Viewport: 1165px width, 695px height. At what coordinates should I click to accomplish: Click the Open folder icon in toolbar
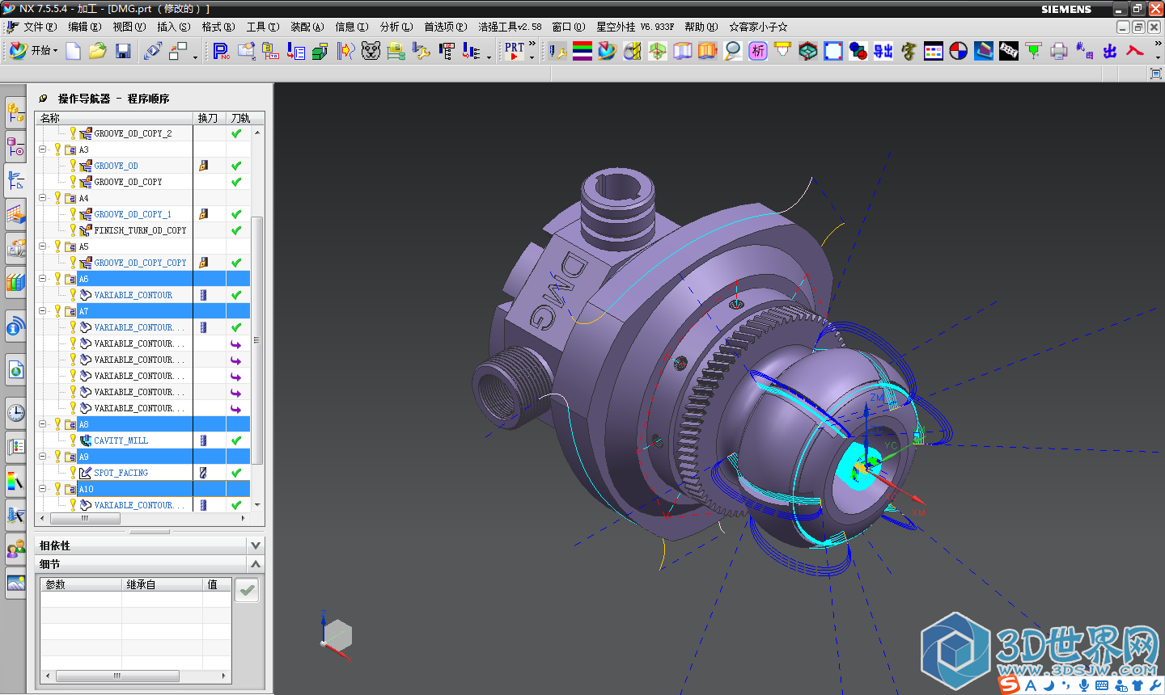point(98,51)
